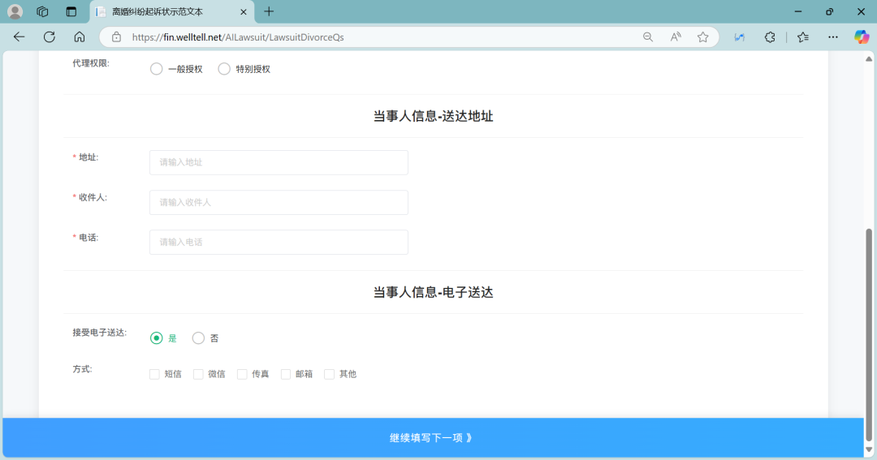The image size is (877, 460).
Task: Click 继续填写下一项 button
Action: pos(432,438)
